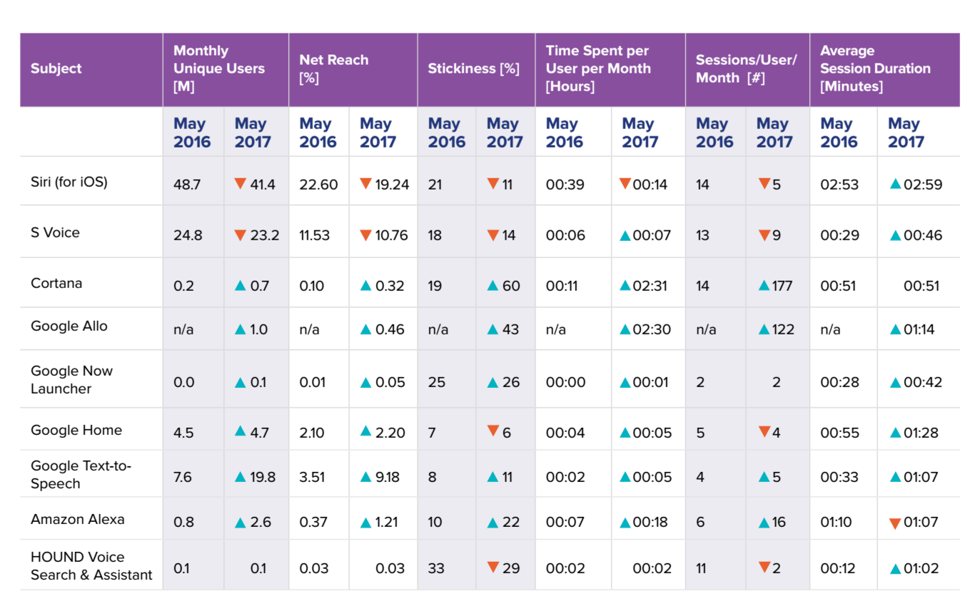Click the down arrow next to 23.2
The image size is (975, 616).
click(x=241, y=235)
